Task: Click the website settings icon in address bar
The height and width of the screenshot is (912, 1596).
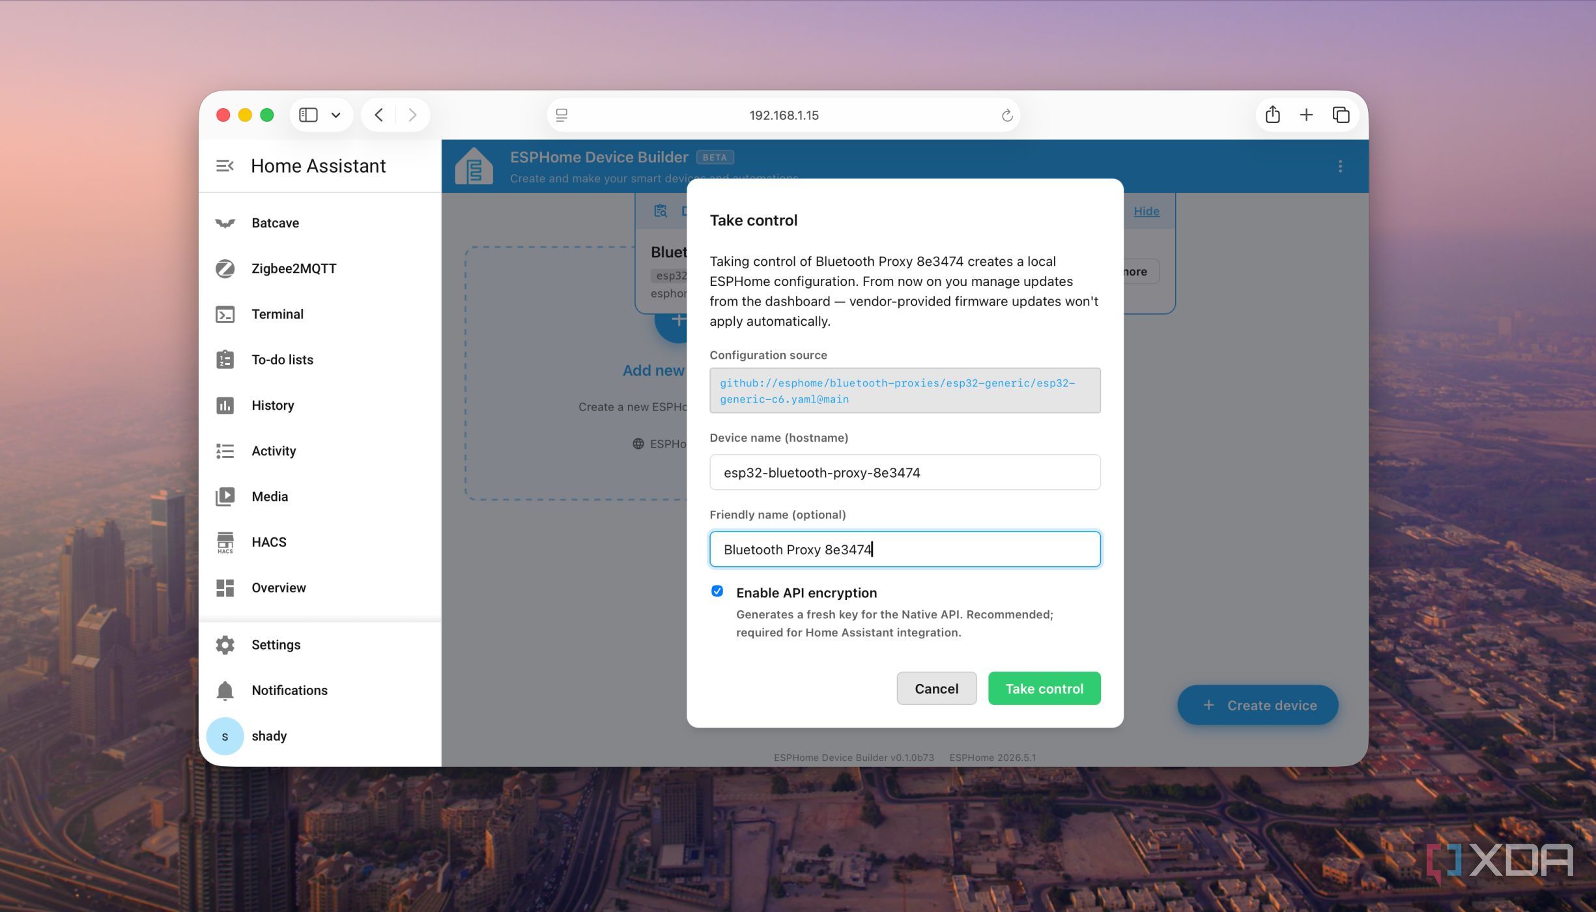Action: [562, 115]
